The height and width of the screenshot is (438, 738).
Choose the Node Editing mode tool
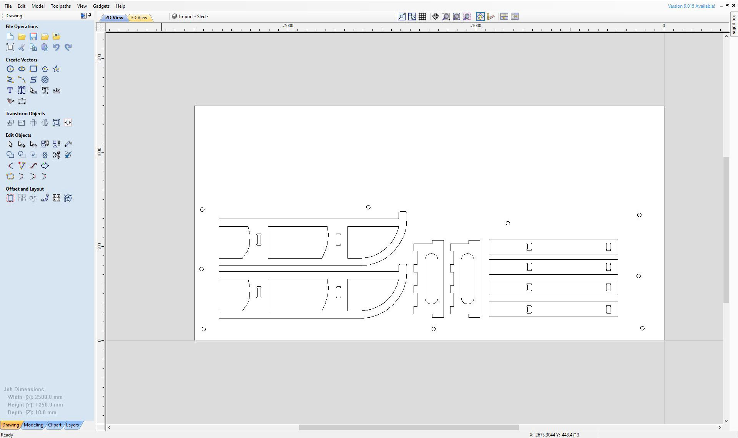22,144
